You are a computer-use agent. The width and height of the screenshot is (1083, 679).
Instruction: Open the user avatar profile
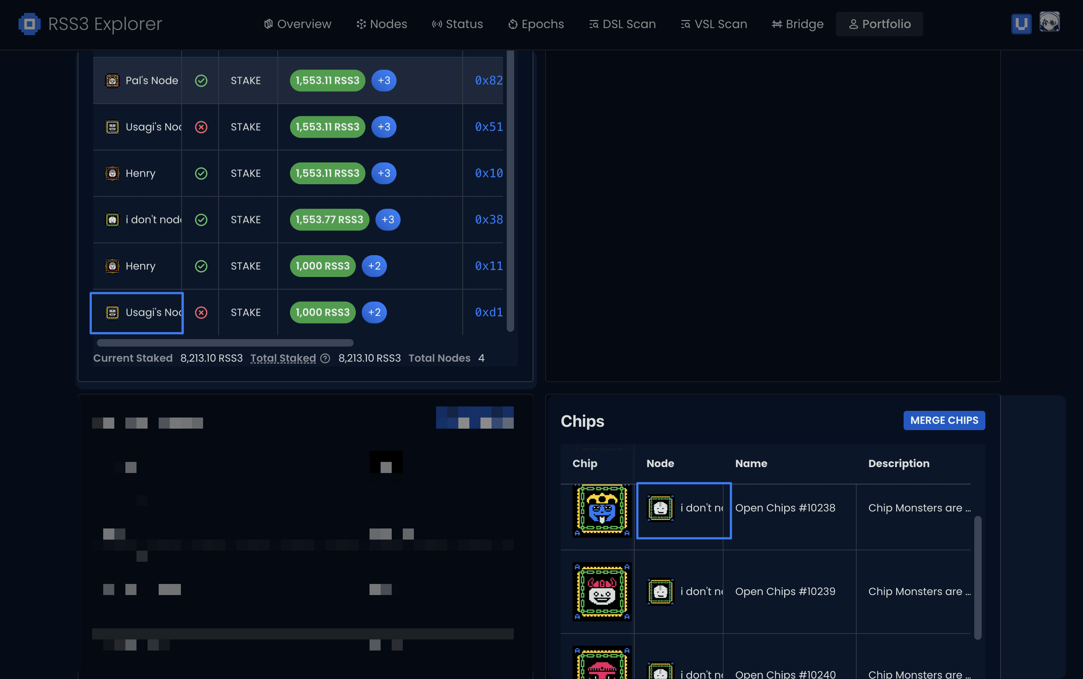[1049, 22]
